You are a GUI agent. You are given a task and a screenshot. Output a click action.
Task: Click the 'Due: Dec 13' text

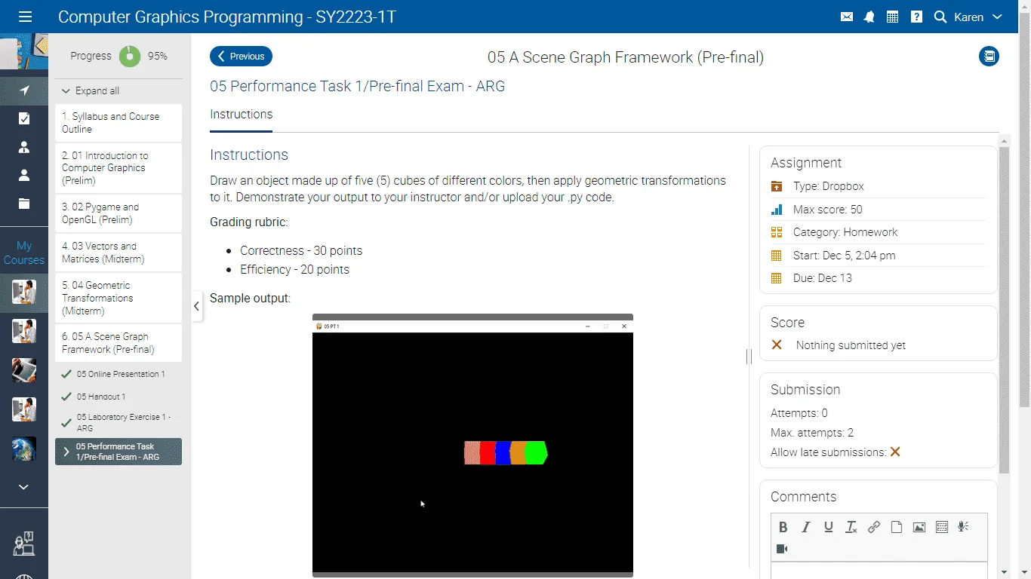pyautogui.click(x=823, y=278)
